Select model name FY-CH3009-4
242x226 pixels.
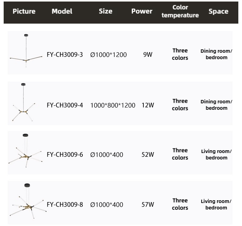coord(65,105)
